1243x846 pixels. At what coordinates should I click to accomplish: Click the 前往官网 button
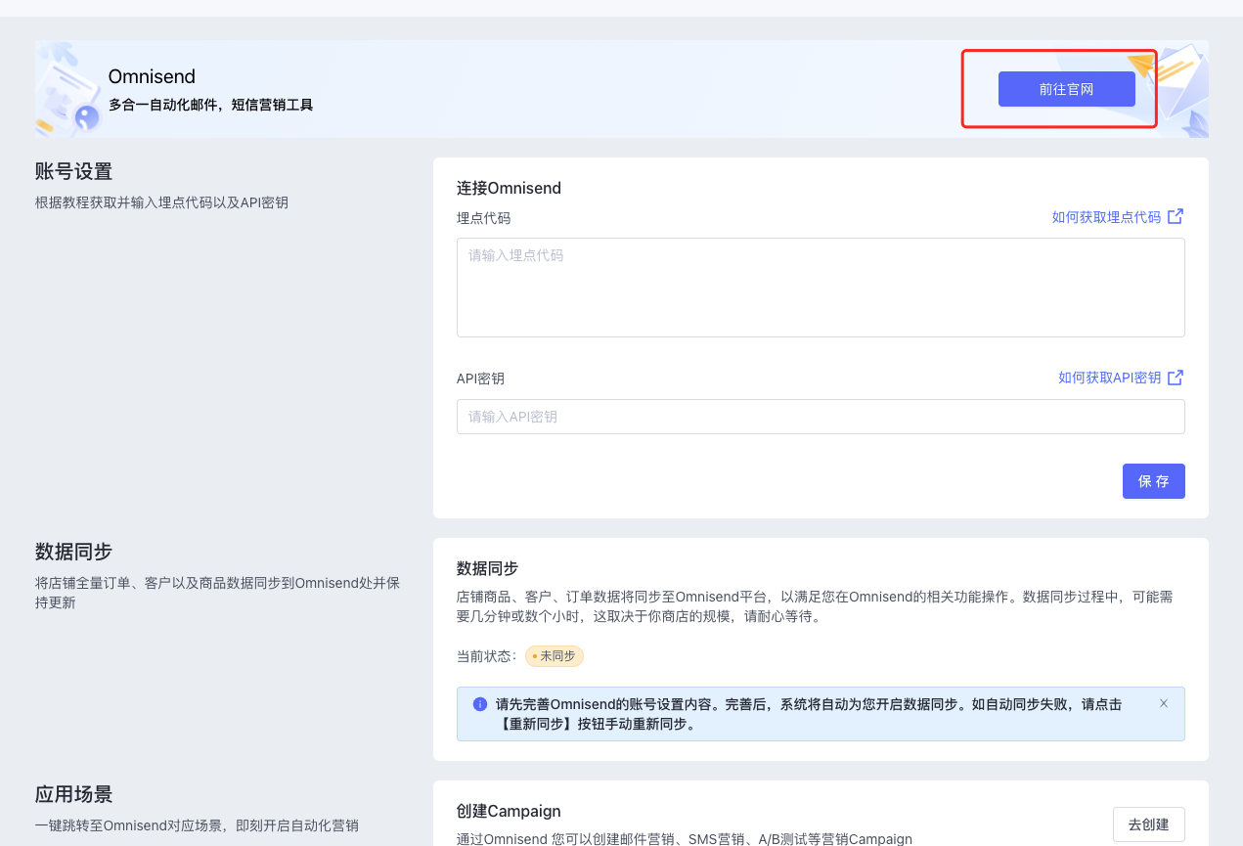[1066, 89]
